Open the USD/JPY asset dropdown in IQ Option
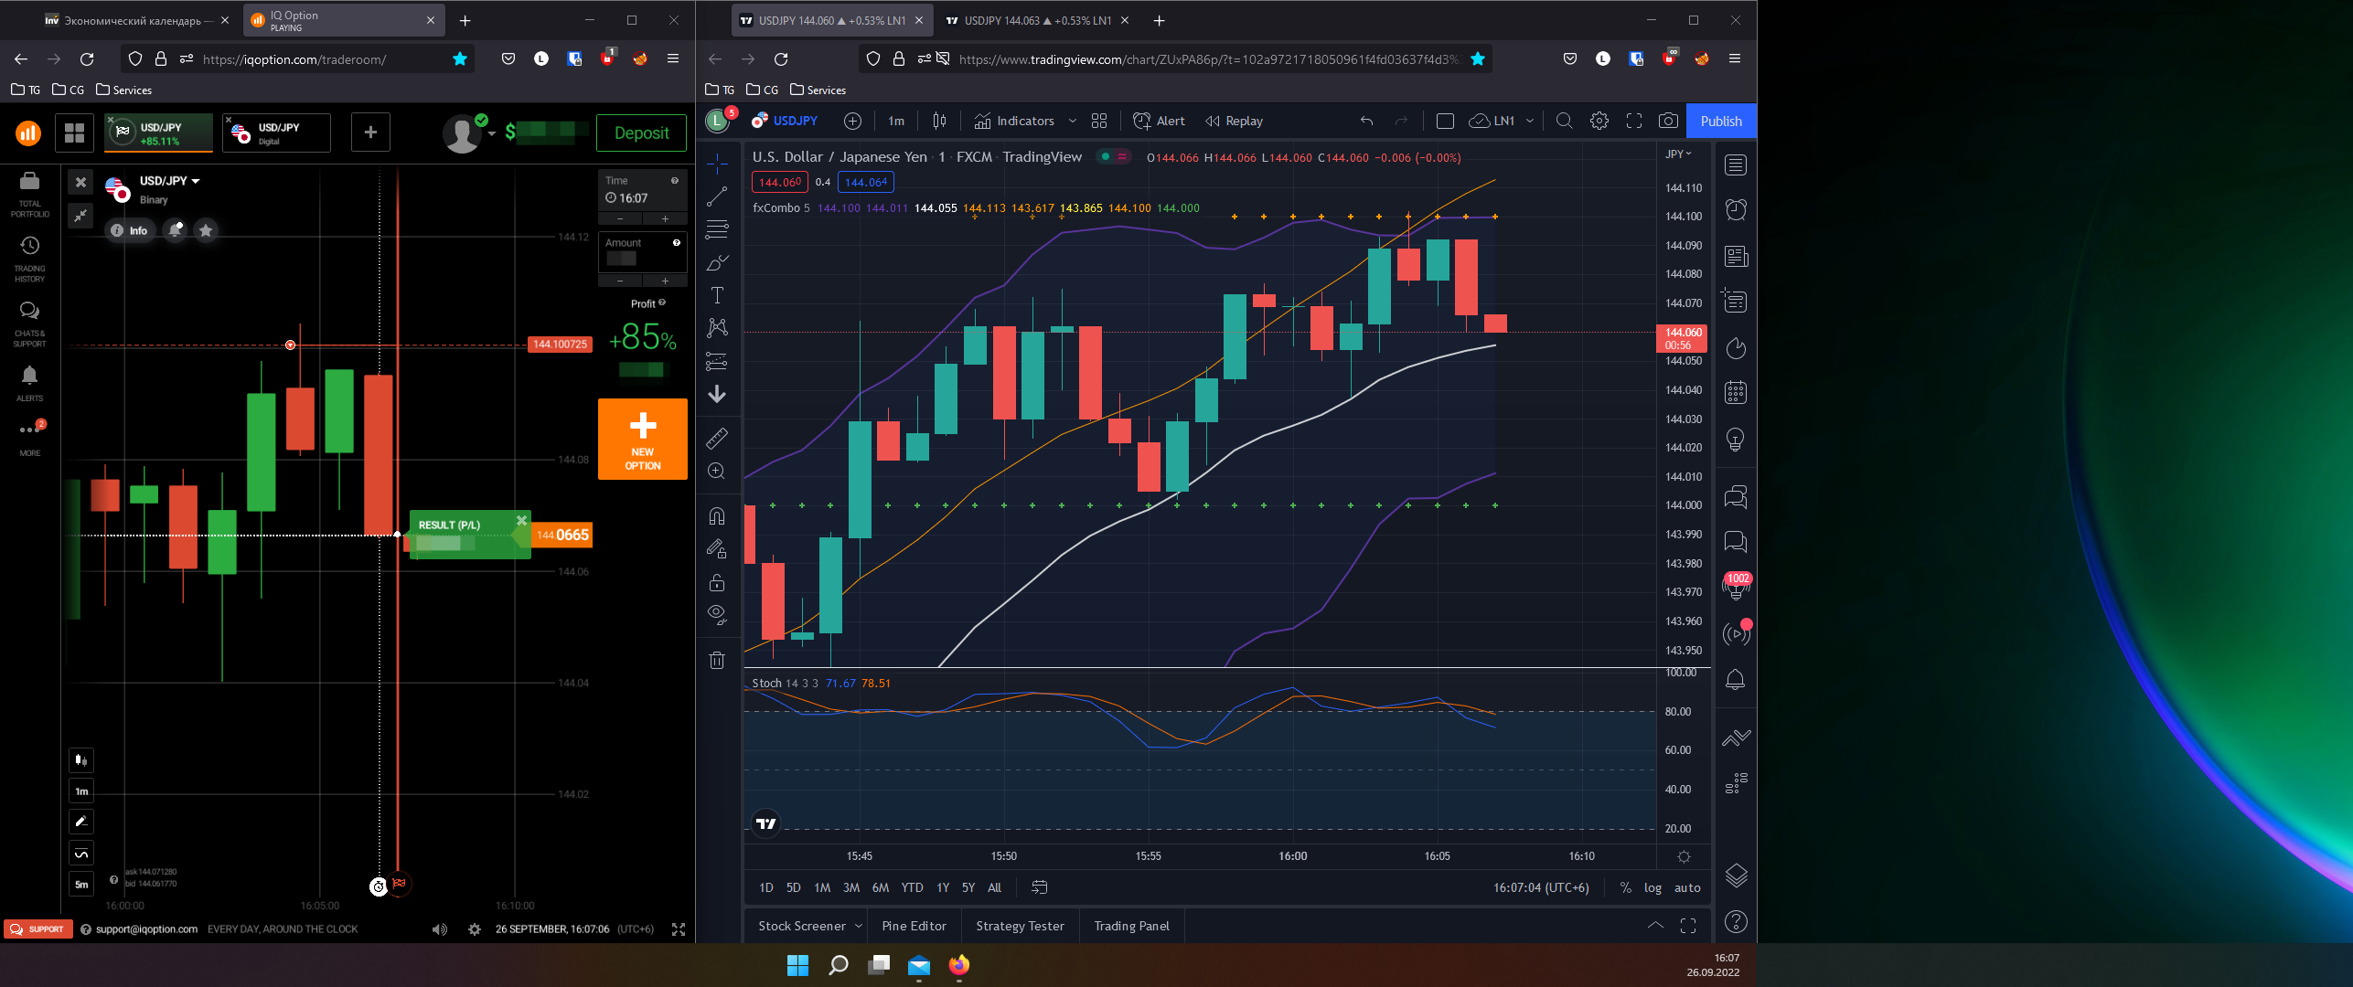This screenshot has height=987, width=2353. tap(169, 181)
